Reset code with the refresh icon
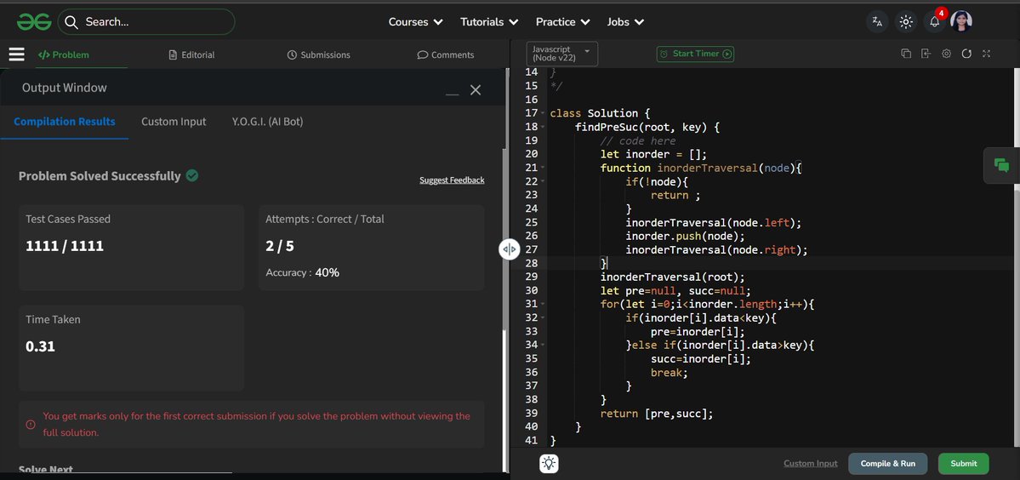This screenshot has height=480, width=1020. coord(966,54)
